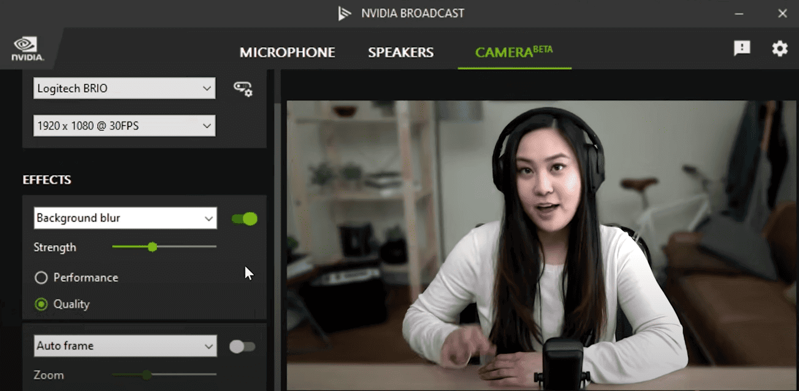
Task: Open the settings gear icon
Action: point(779,48)
